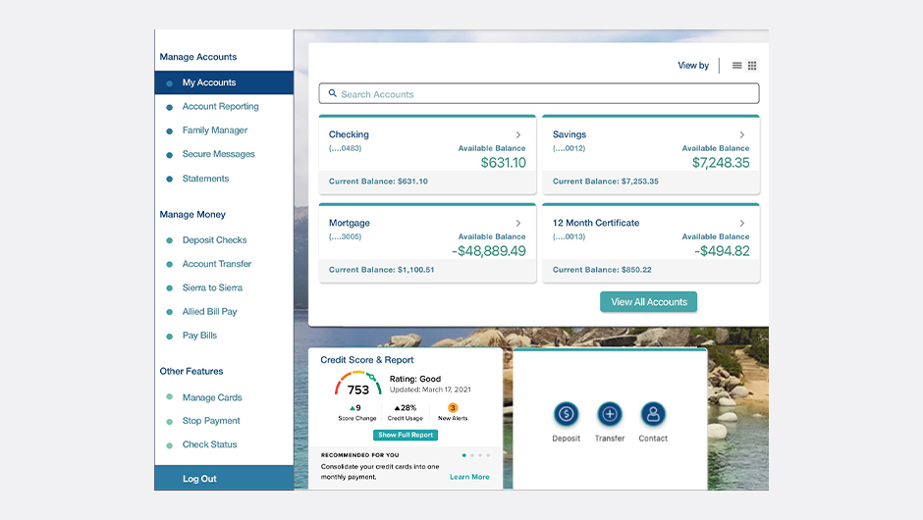
Task: Select the second carousel dot
Action: [472, 455]
